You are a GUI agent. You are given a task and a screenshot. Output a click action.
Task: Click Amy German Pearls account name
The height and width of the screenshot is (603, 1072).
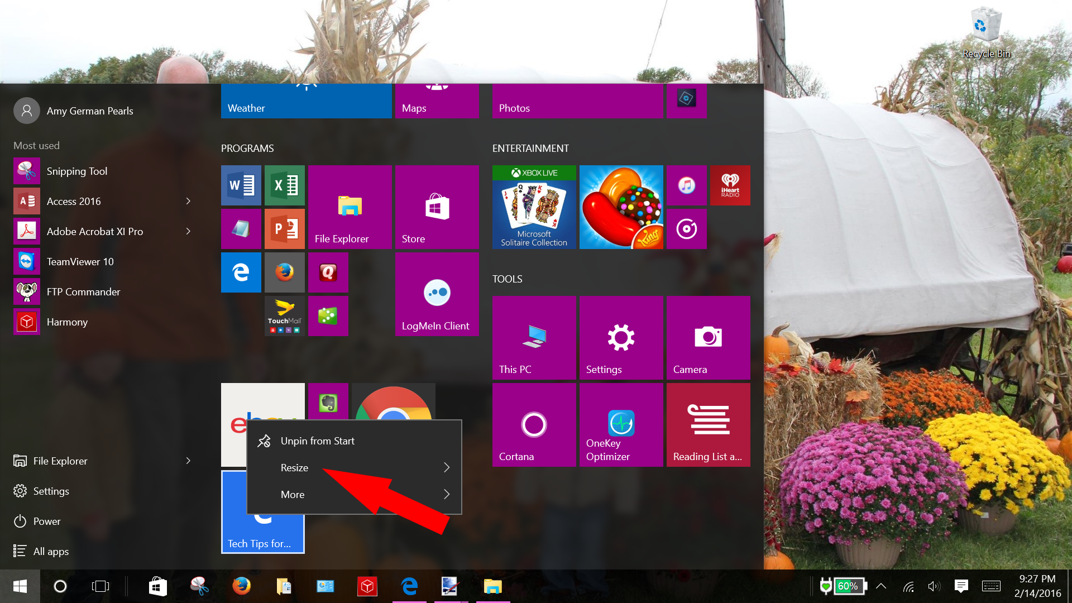[x=90, y=111]
